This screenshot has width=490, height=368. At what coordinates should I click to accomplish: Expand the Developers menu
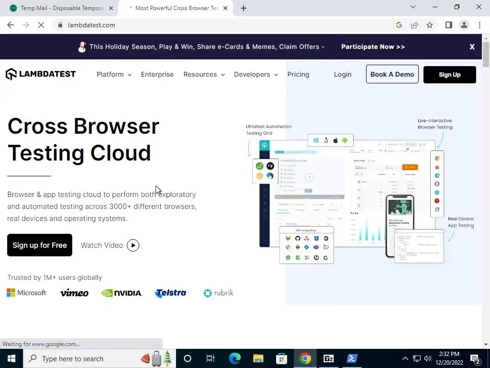tap(256, 74)
